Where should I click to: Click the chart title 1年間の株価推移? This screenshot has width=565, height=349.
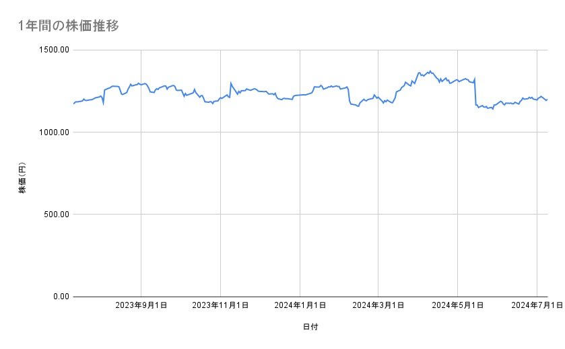70,26
